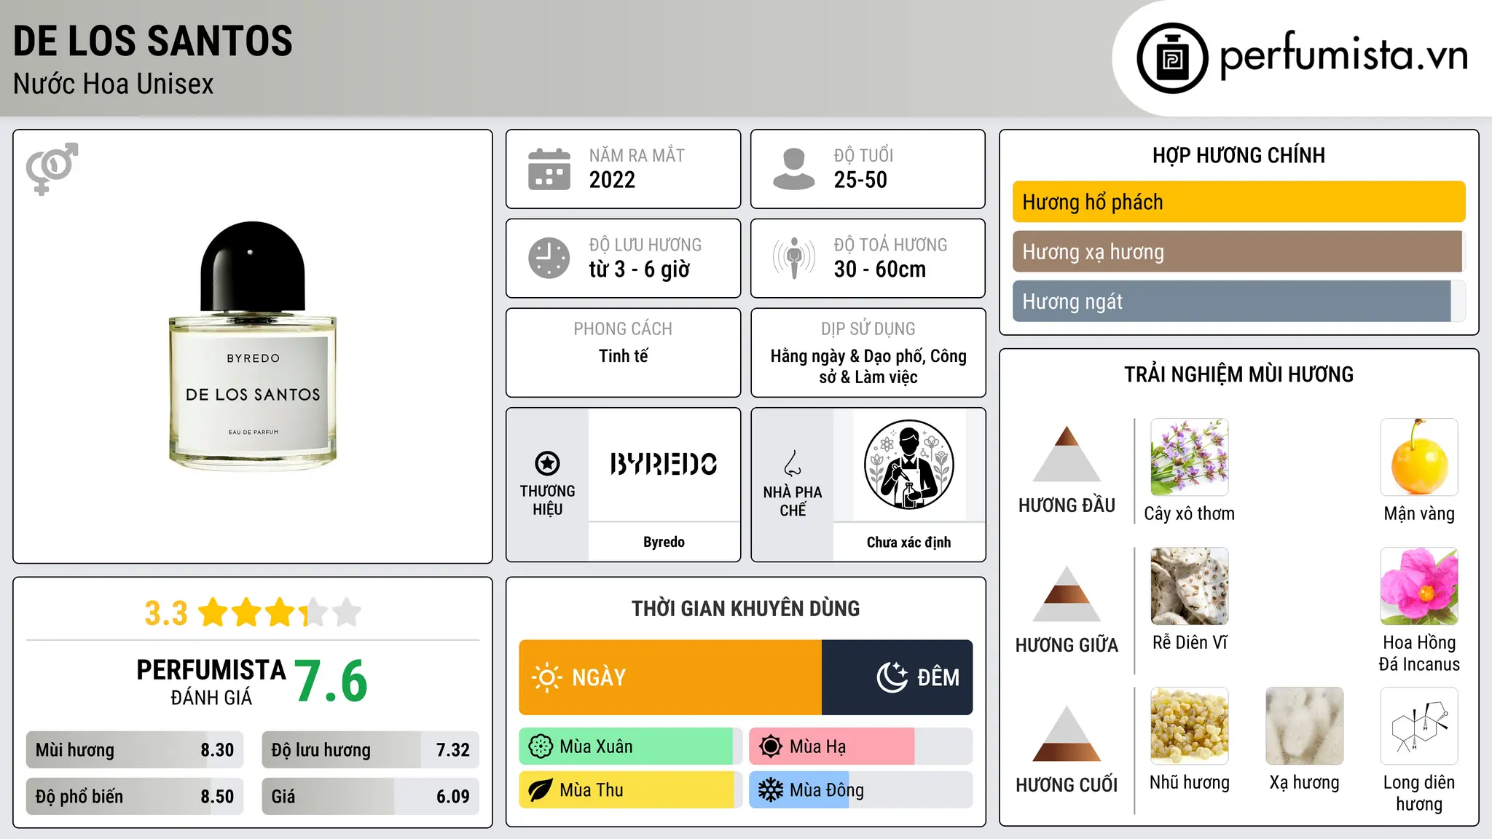The height and width of the screenshot is (839, 1492).
Task: Click the perfumista.vn site name
Action: coord(1343,55)
